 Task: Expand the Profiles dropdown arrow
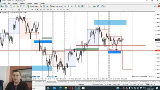8,6
